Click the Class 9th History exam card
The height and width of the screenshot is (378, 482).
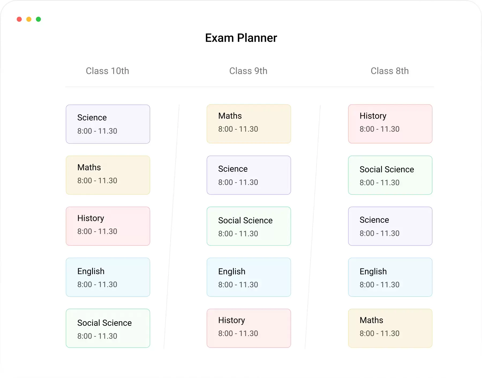click(x=249, y=328)
